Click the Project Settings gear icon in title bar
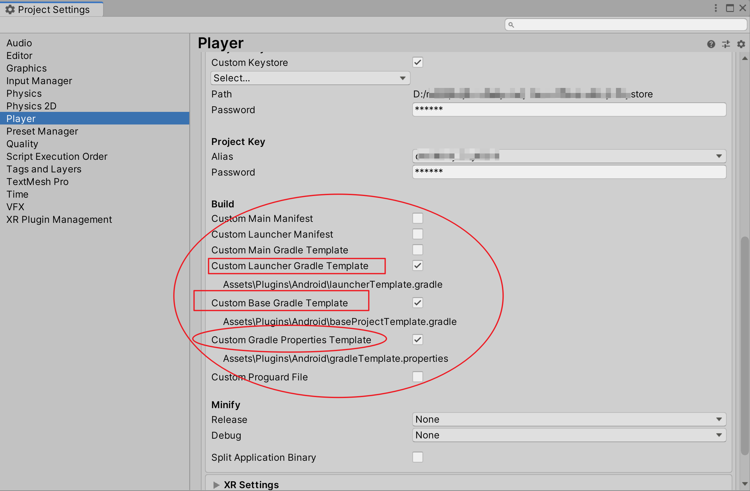Image resolution: width=750 pixels, height=491 pixels. (x=10, y=9)
